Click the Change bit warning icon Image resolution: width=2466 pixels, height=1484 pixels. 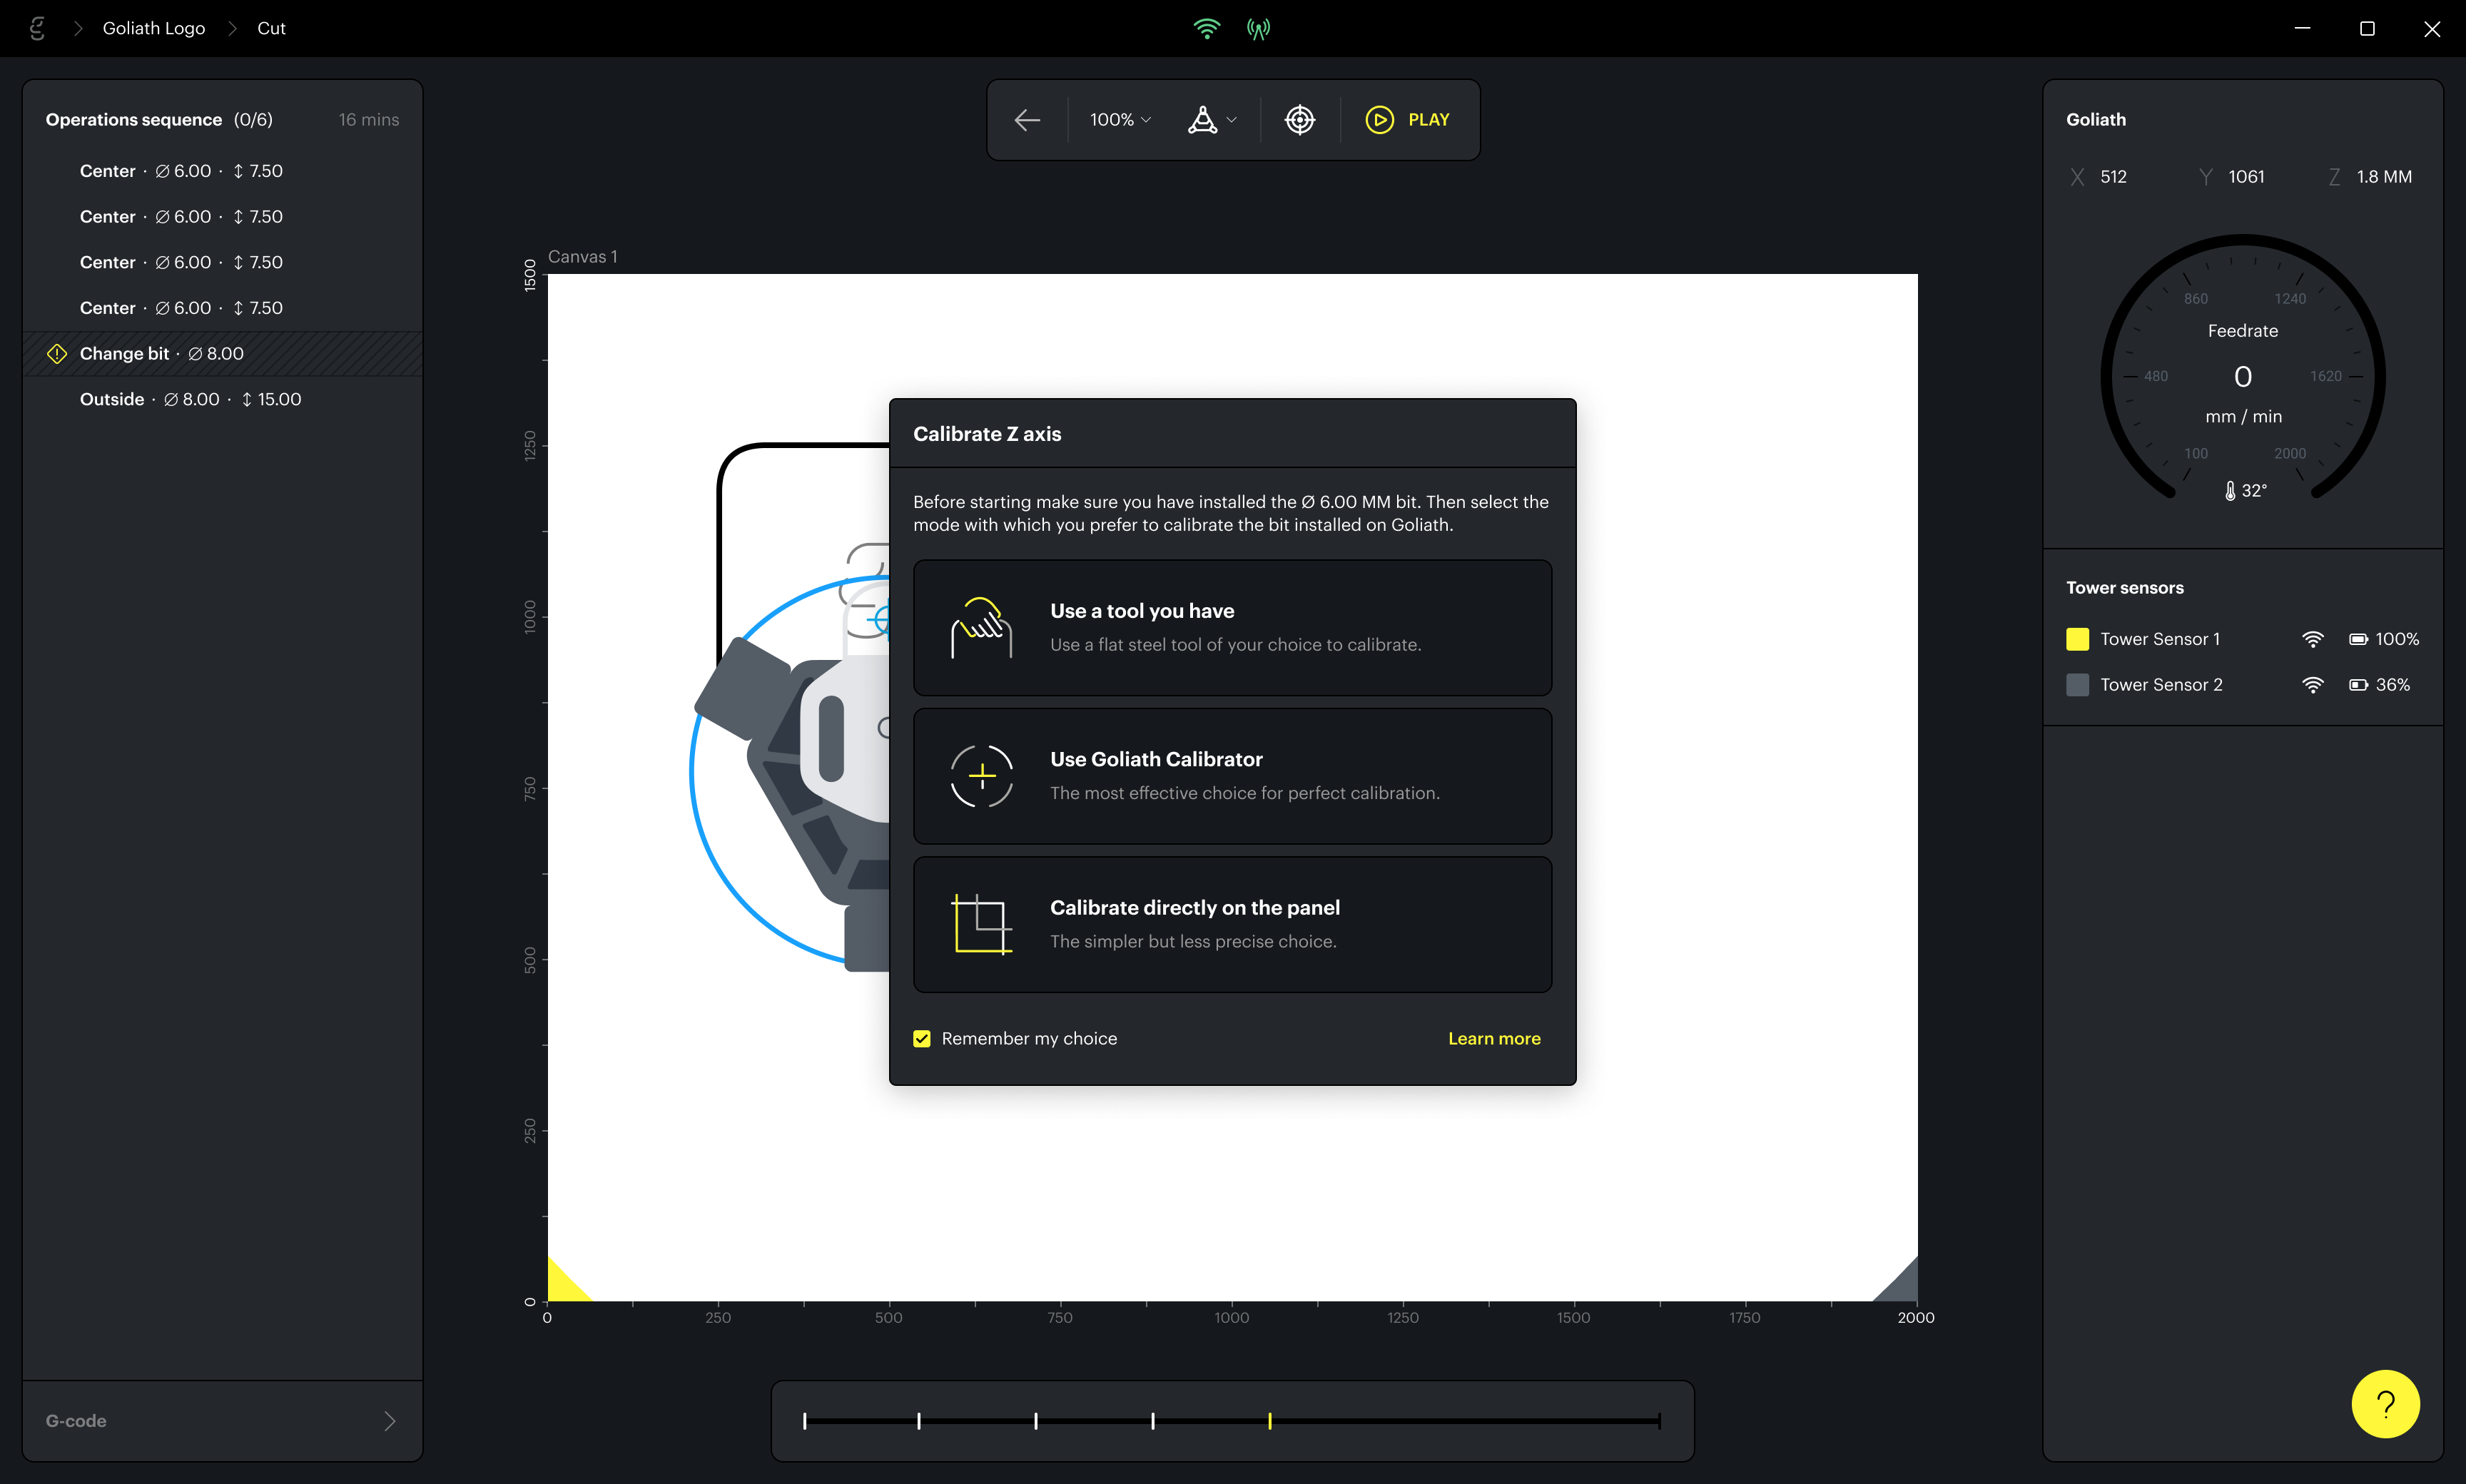click(x=57, y=353)
